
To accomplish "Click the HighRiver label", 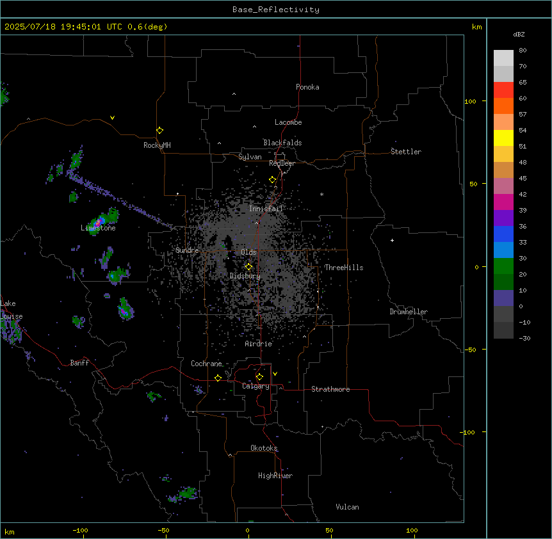I will click(275, 476).
